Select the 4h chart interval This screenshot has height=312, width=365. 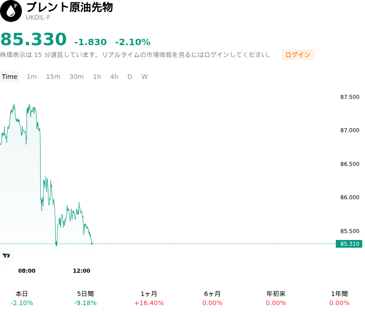pos(114,77)
